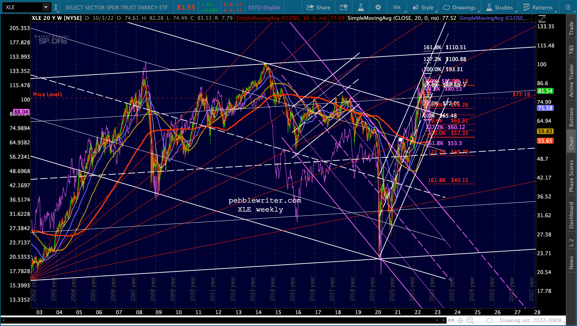Click the zoom-in magnifier icon
Screen dimensions: 577x326
click(470, 320)
